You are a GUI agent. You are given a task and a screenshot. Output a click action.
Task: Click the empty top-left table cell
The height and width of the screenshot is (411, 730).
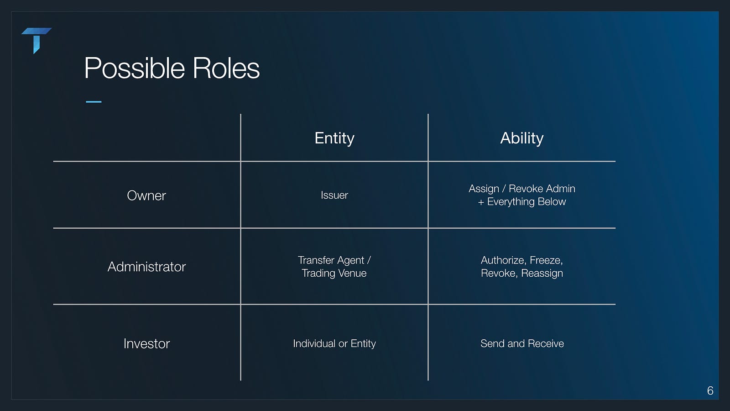pos(146,138)
